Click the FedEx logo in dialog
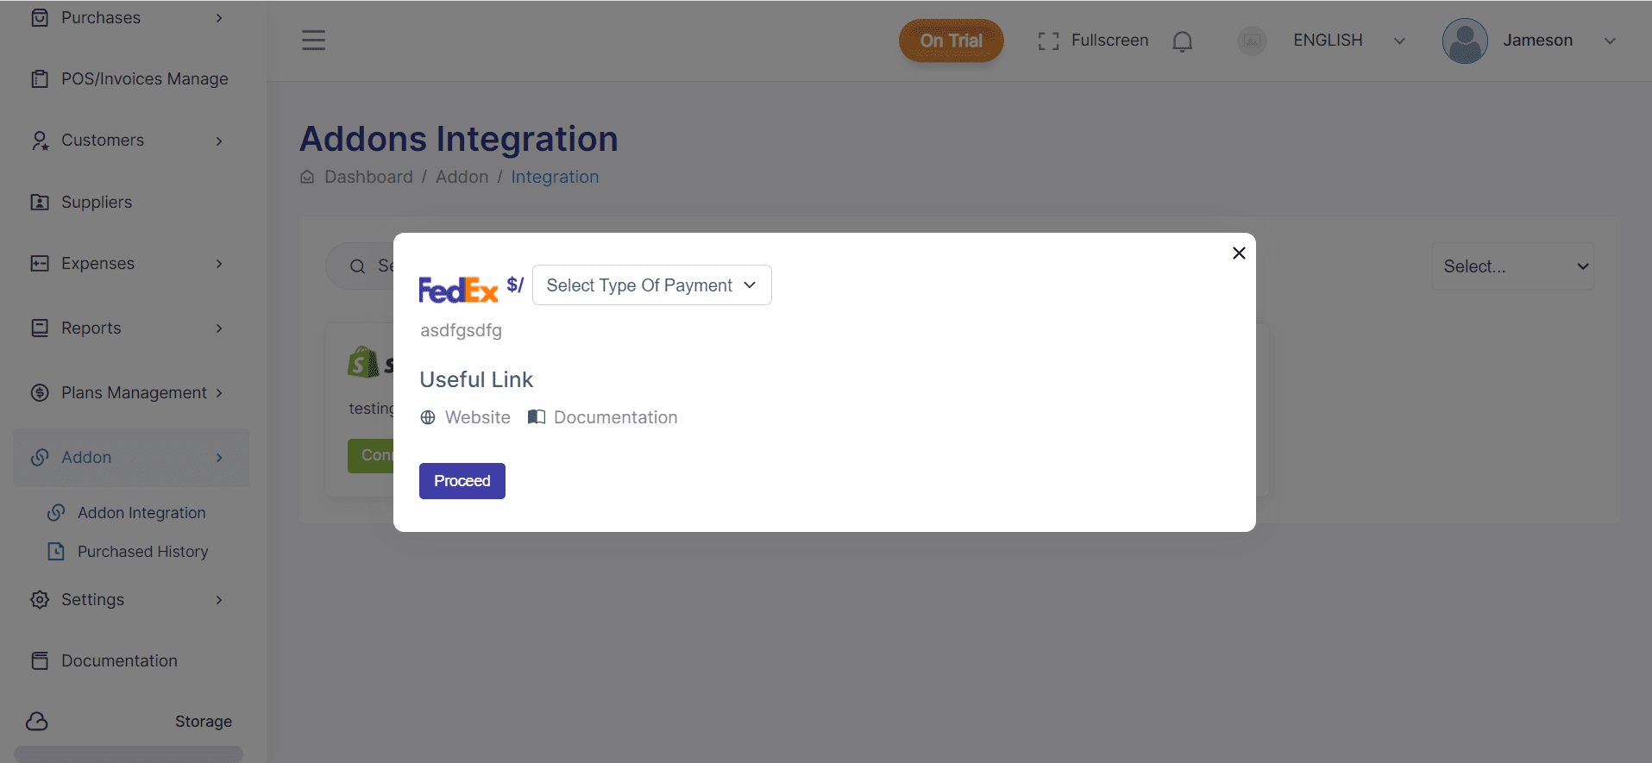Viewport: 1652px width, 763px height. tap(458, 290)
